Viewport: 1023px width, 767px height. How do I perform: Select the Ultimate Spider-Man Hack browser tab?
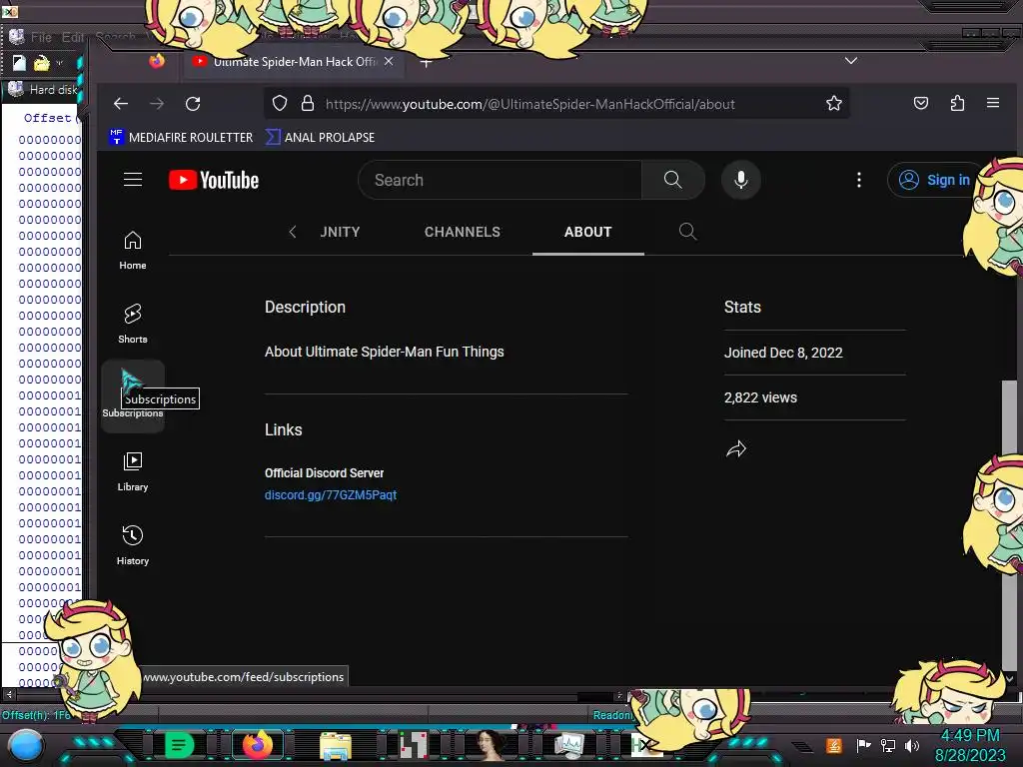point(294,61)
